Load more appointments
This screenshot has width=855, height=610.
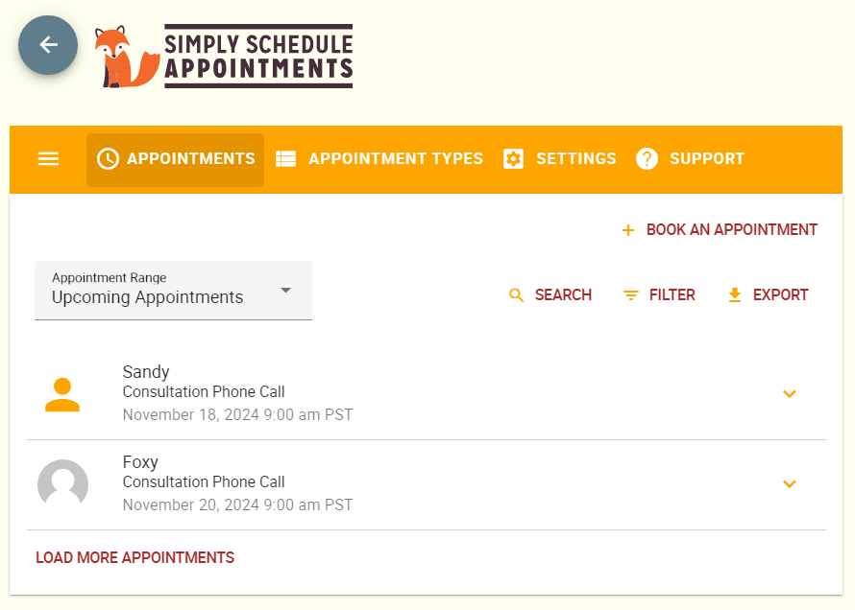(135, 558)
